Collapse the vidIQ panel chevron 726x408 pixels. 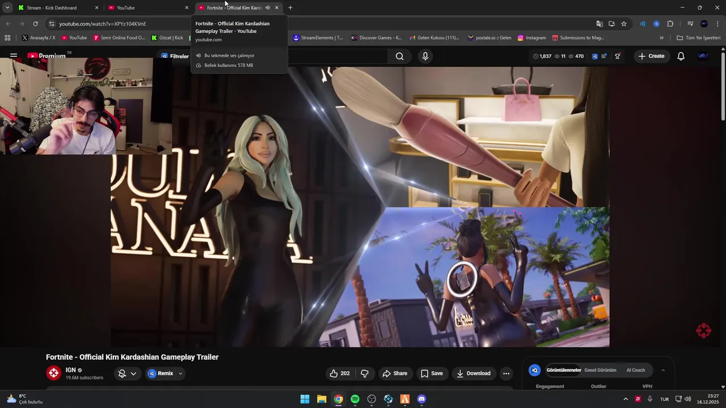[663, 370]
